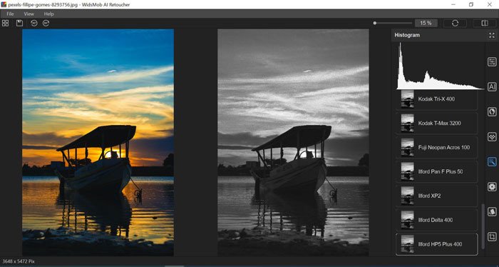This screenshot has height=267, width=499.
Task: Open the File menu
Action: 10,14
